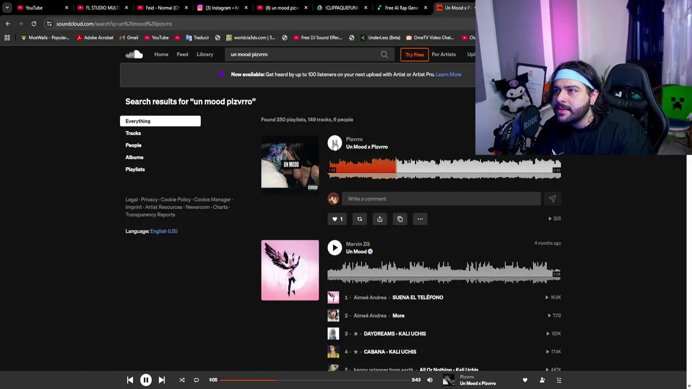Image resolution: width=692 pixels, height=389 pixels.
Task: Select the Everything filter
Action: click(160, 121)
